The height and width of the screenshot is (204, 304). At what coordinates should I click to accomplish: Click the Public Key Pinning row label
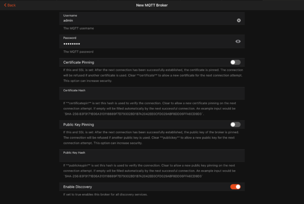click(x=79, y=125)
